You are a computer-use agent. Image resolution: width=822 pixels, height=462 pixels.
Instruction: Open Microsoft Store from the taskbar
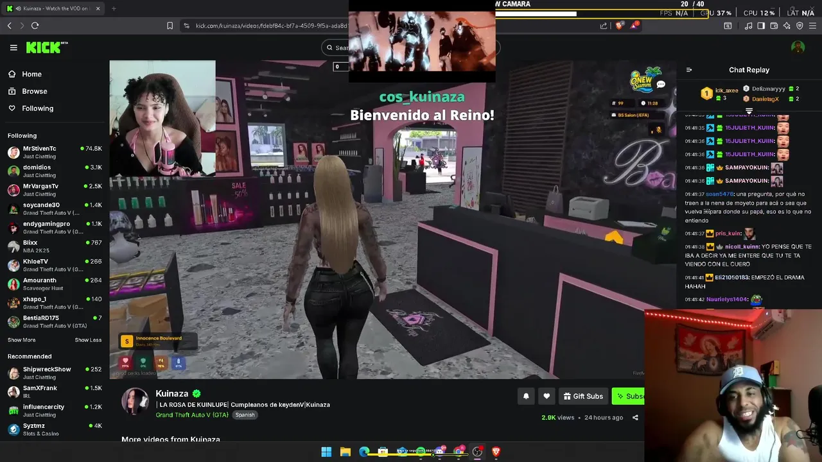coord(383,452)
